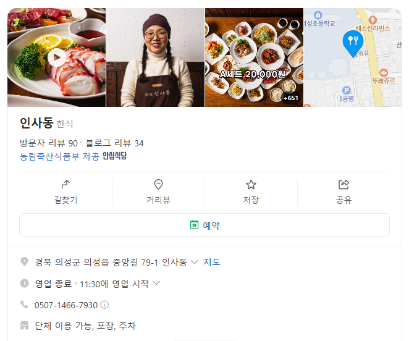Click the 배스킨라빈스 marker on the map
This screenshot has height=341, width=409.
pos(373,20)
